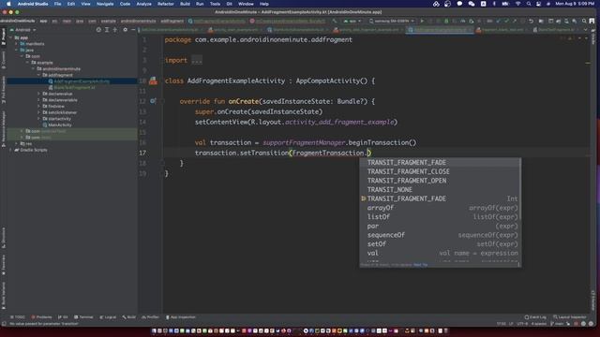
Task: Place the cursor on the setContentView line
Action: click(x=296, y=122)
